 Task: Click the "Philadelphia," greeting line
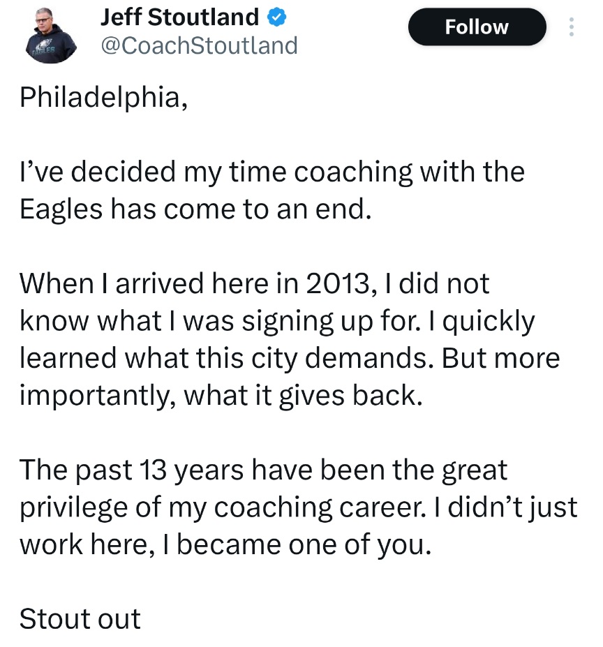(x=103, y=98)
